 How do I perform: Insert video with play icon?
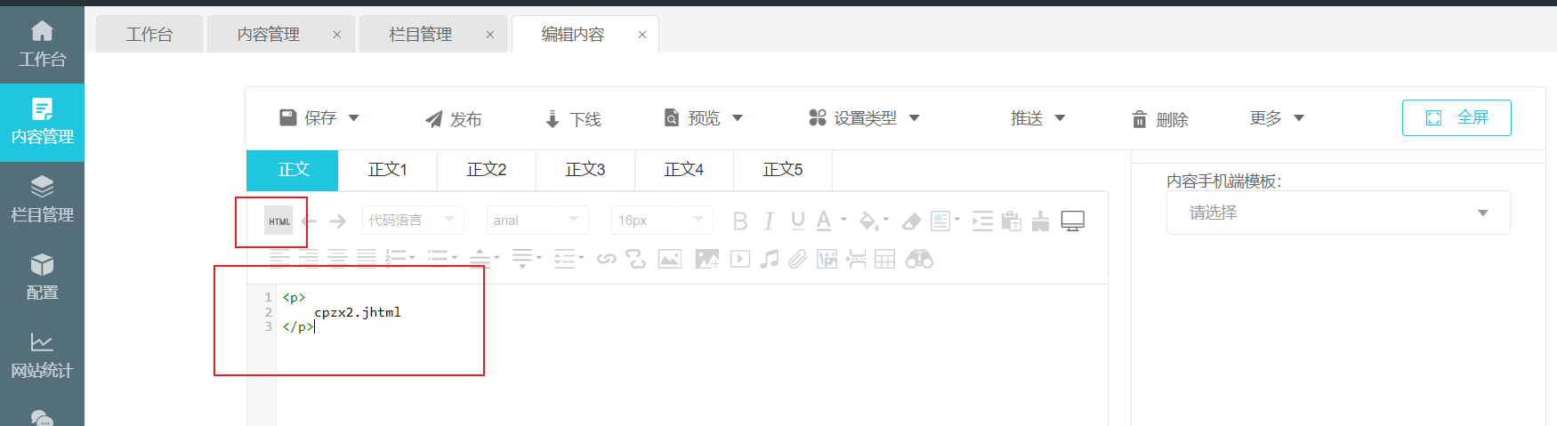[x=740, y=259]
